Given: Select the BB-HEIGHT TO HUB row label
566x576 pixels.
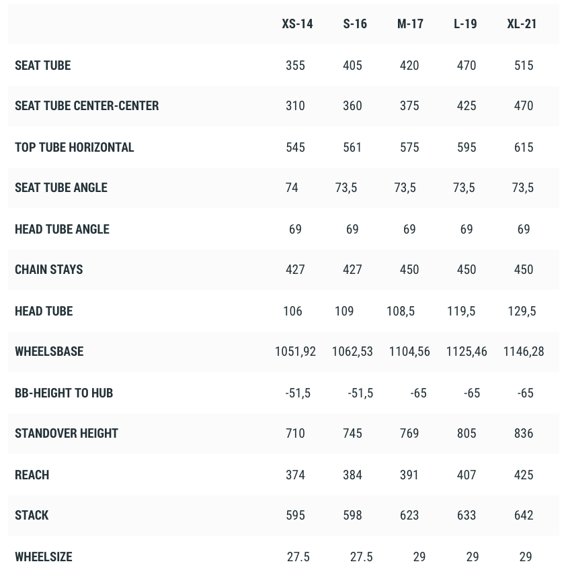Looking at the screenshot, I should 64,393.
